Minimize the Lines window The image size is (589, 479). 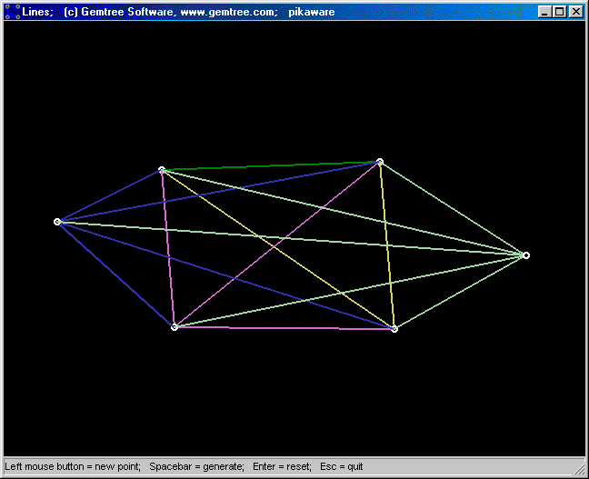point(544,12)
